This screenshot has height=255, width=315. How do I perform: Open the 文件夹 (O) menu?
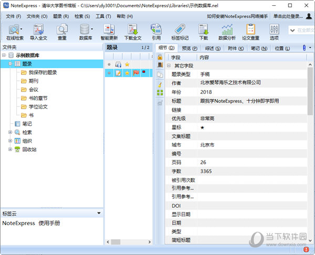coord(37,16)
